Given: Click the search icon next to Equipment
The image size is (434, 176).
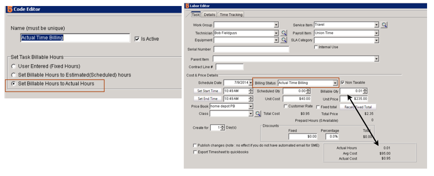Looking at the screenshot, I should coord(284,40).
